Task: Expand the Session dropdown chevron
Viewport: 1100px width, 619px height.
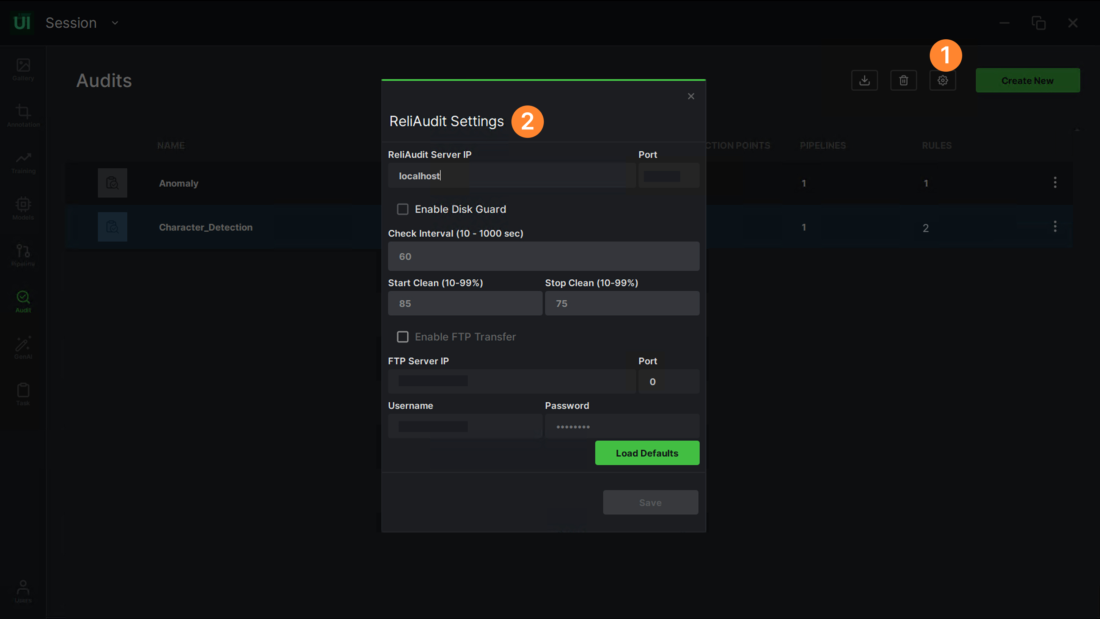Action: tap(115, 23)
